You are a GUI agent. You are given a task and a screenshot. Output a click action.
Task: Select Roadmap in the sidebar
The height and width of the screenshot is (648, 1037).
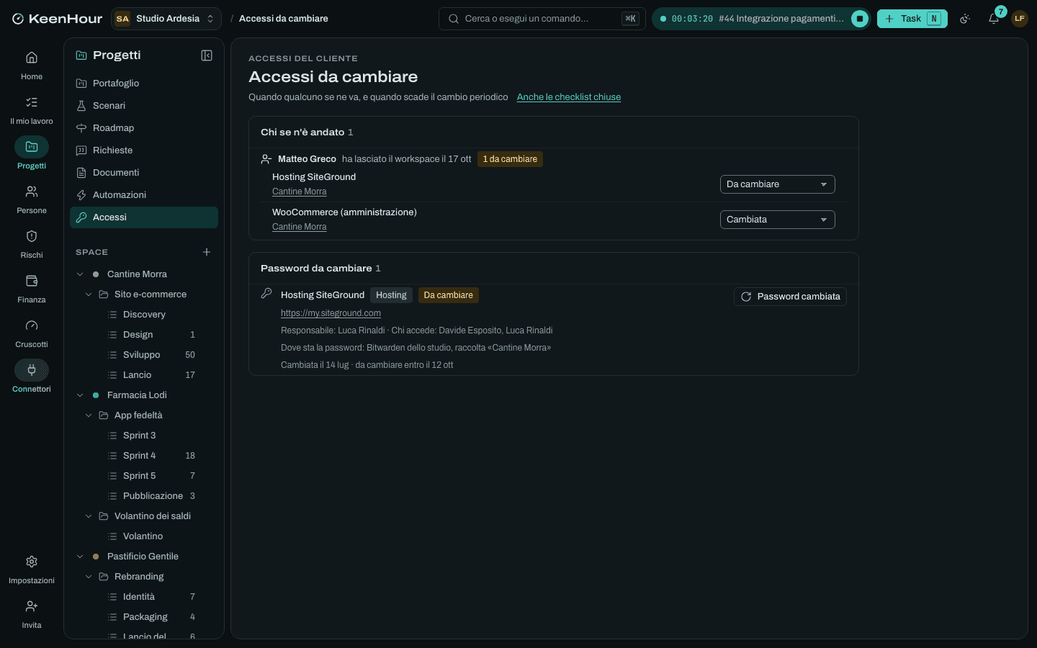coord(144,128)
